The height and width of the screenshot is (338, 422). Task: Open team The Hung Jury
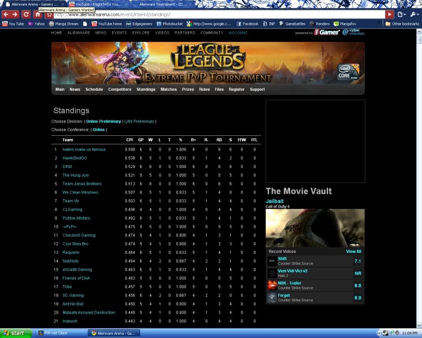76,175
